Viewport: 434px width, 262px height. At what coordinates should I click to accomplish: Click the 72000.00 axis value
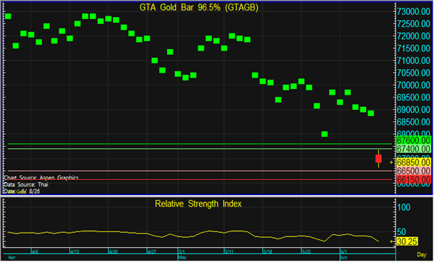pyautogui.click(x=413, y=36)
